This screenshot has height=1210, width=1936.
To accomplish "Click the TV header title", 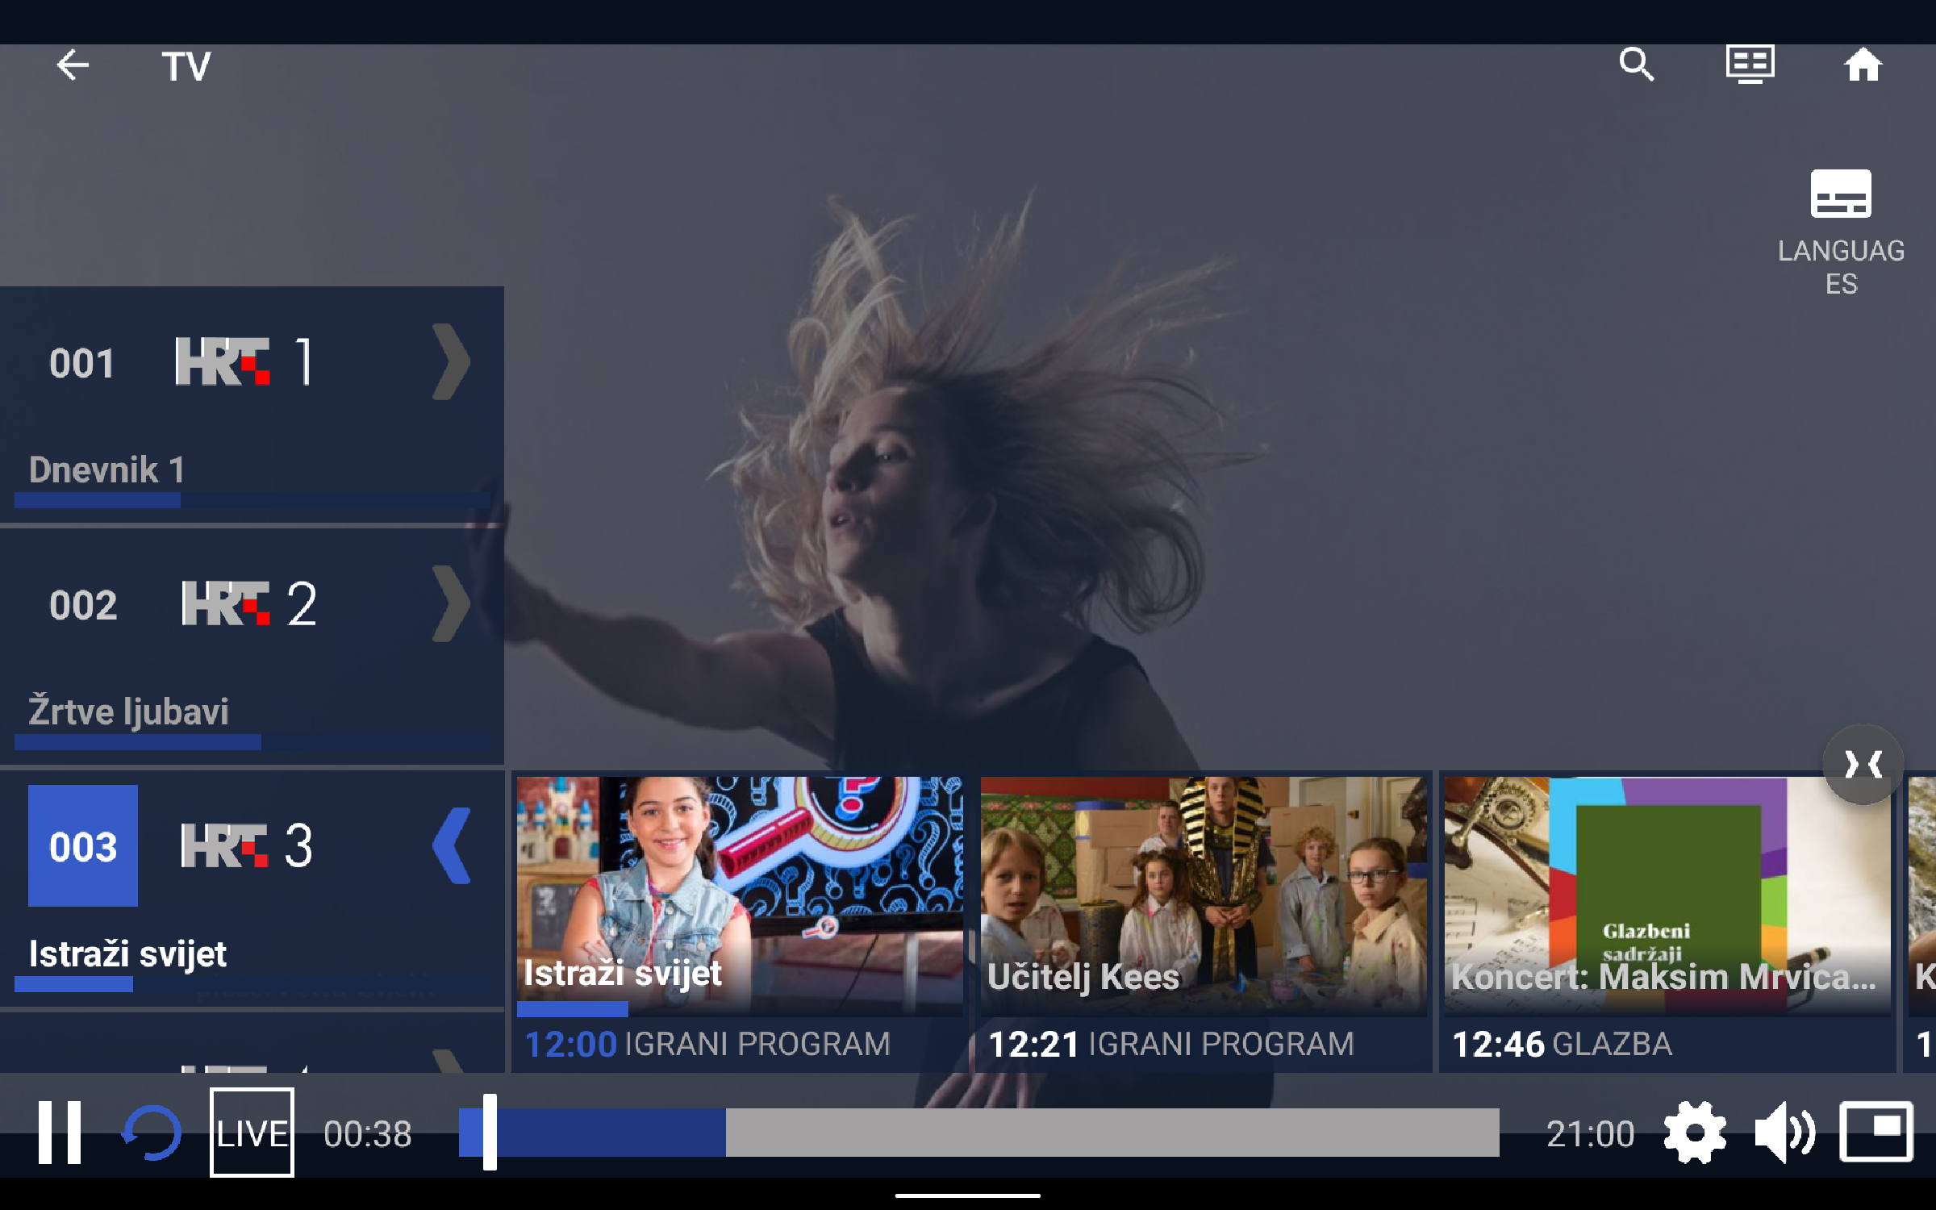I will [186, 66].
